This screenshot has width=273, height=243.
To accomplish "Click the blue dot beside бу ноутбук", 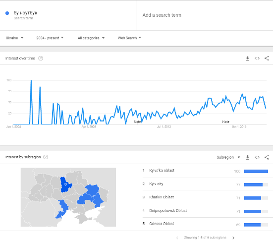I will [x=7, y=13].
